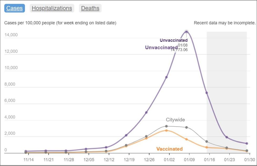Screen dimensions: 257x166
Task: Click the Unvaccinated peak point at 01/08
Action: tap(186, 32)
